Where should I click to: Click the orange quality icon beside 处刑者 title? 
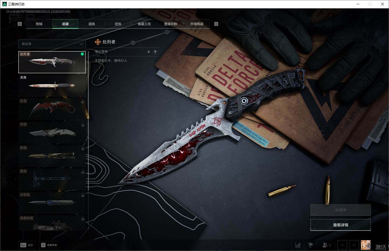tap(98, 42)
